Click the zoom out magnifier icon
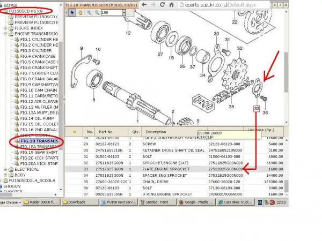Viewport: 322px width, 241px height. [97, 13]
